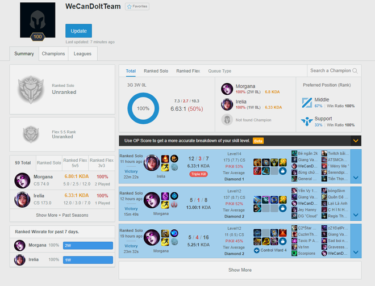The width and height of the screenshot is (375, 286).
Task: Click the Morgana 2W winrate bar
Action: click(88, 246)
